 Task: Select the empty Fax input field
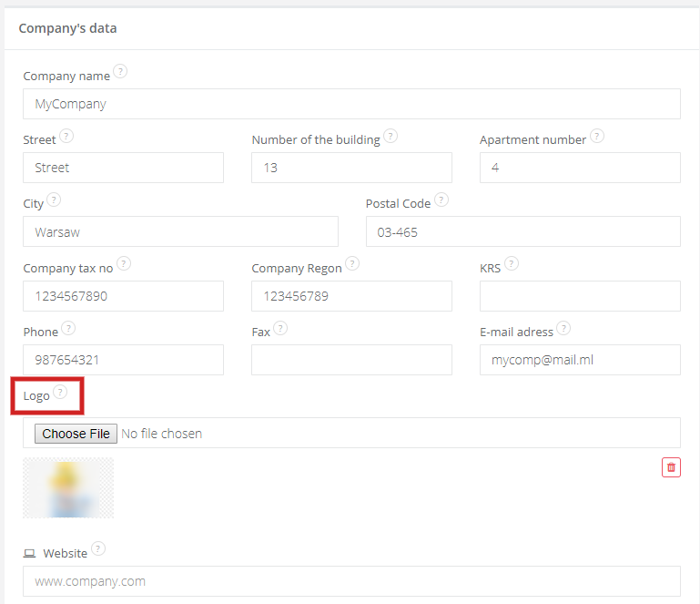tap(351, 360)
